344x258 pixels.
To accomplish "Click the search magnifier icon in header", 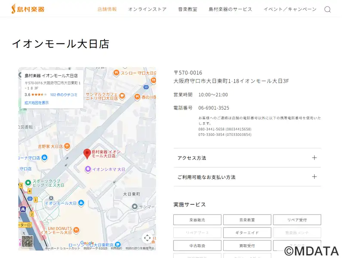I will (327, 9).
